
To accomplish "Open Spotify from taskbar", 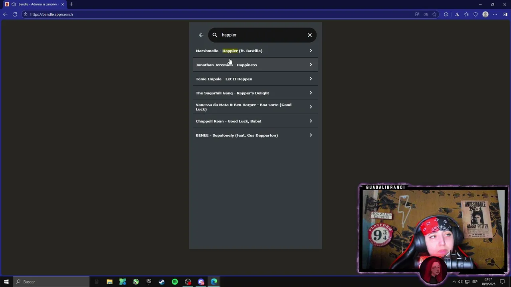I will click(x=175, y=282).
